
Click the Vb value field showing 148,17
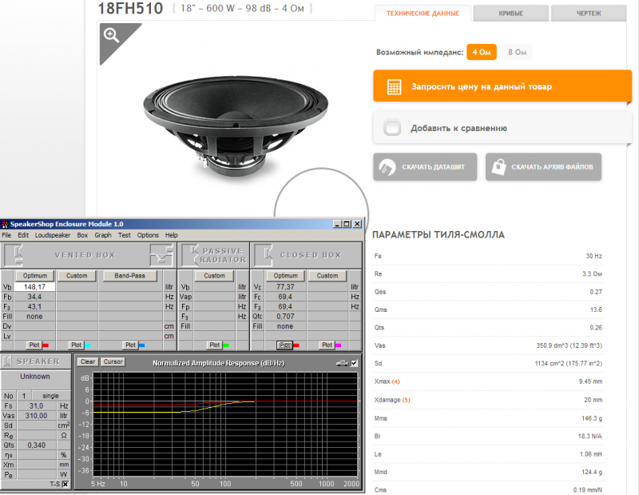[x=35, y=286]
